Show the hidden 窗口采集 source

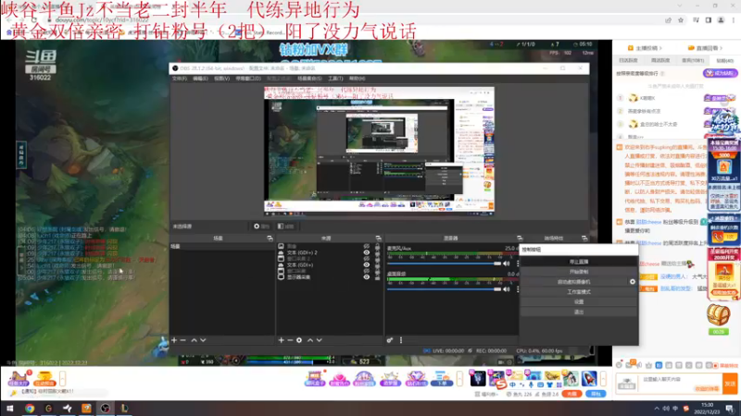point(366,271)
